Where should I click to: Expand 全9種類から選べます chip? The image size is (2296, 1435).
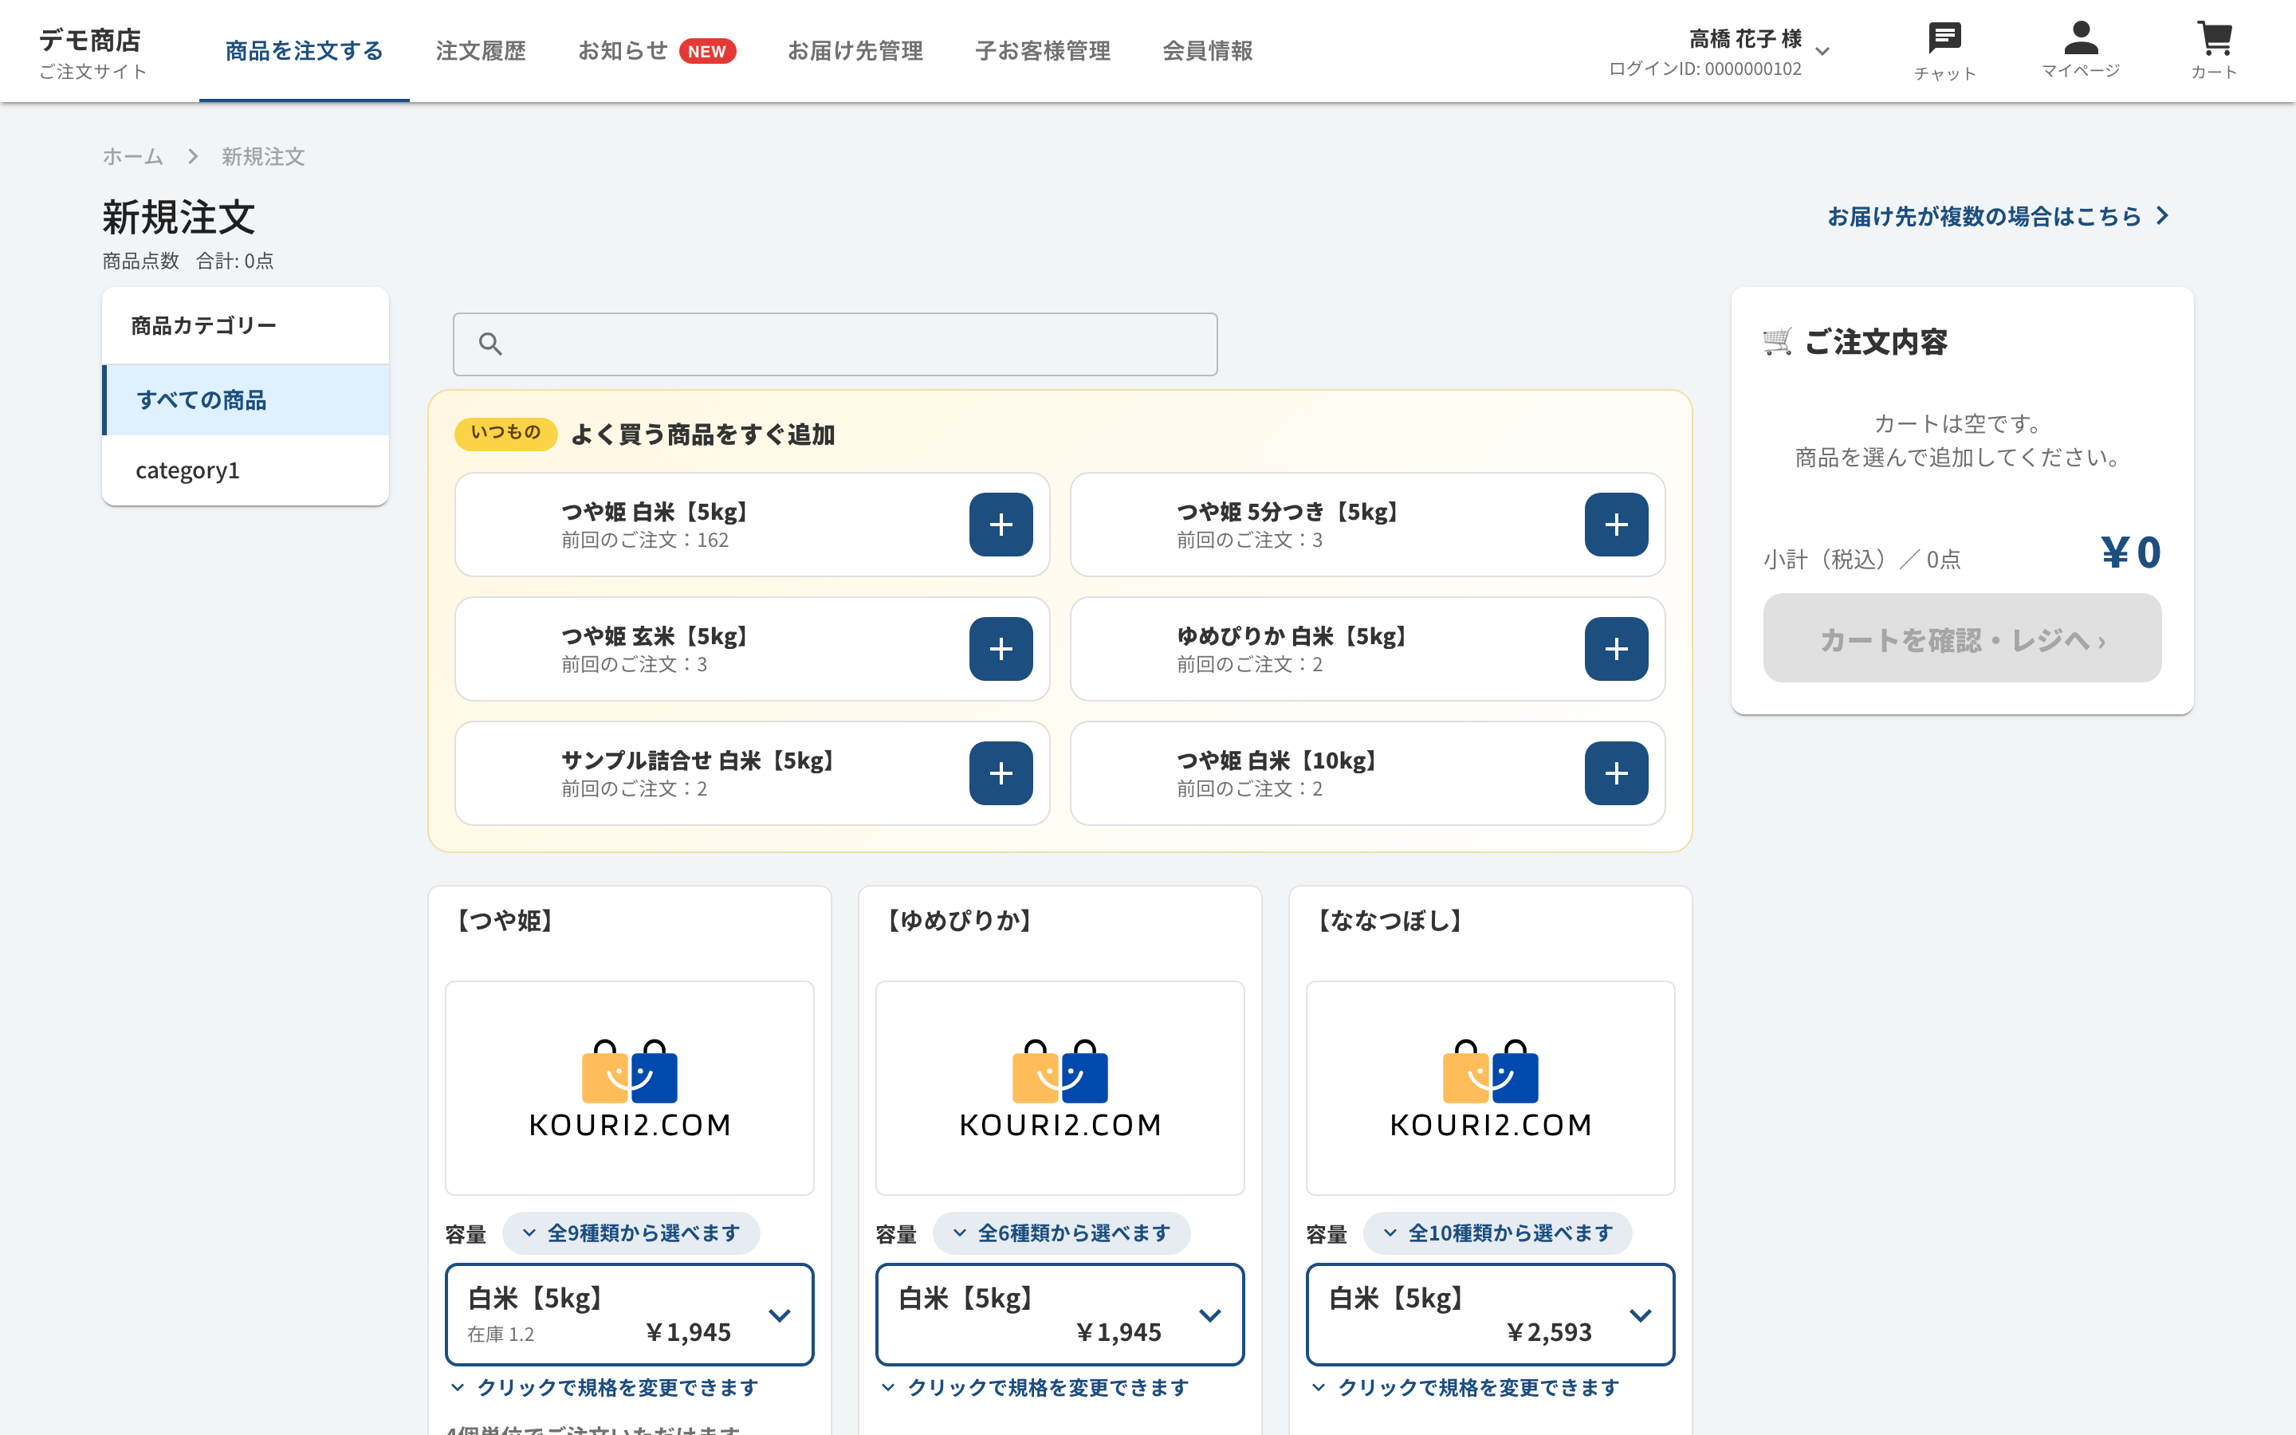click(631, 1233)
